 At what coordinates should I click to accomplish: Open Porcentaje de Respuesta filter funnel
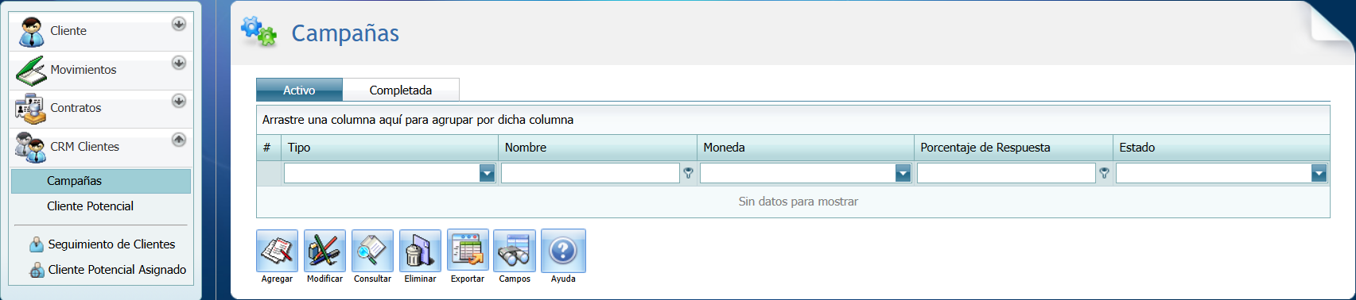click(1105, 173)
